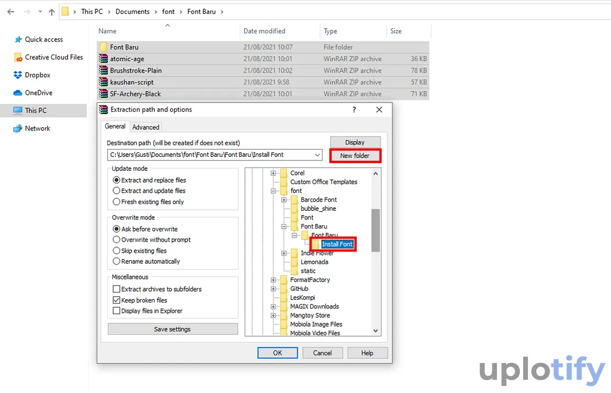Select atomic-age WinRAR archive icon
611x393 pixels.
tap(103, 59)
